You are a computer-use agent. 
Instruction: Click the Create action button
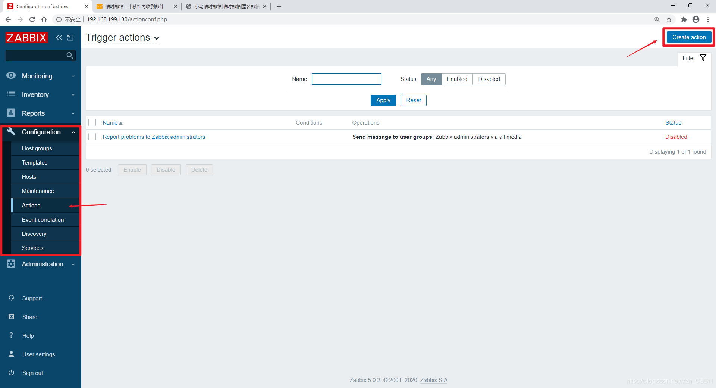(x=689, y=37)
